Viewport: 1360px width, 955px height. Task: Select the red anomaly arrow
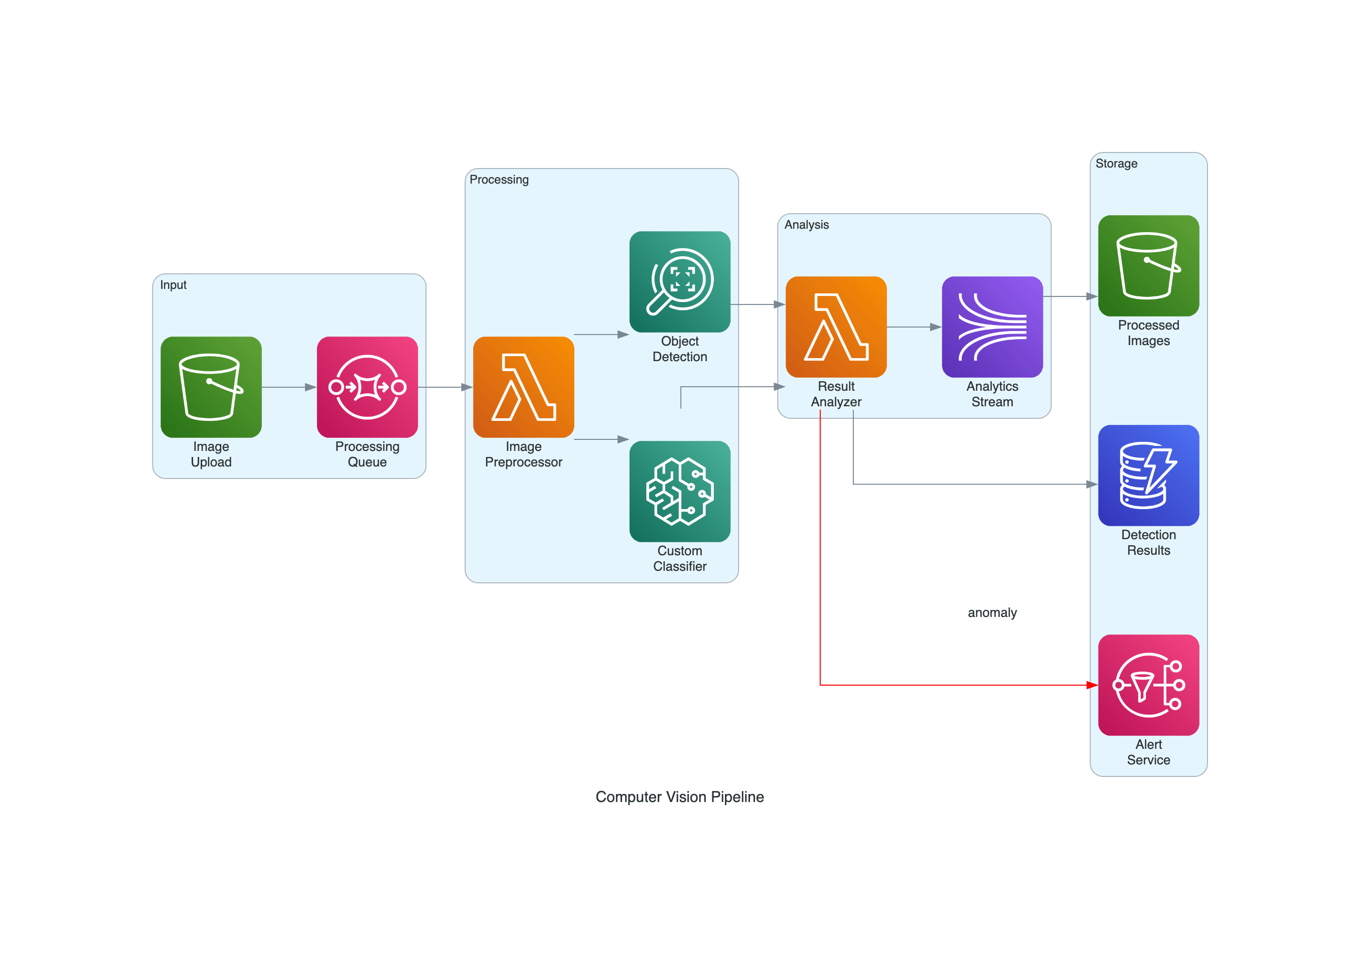(820, 562)
